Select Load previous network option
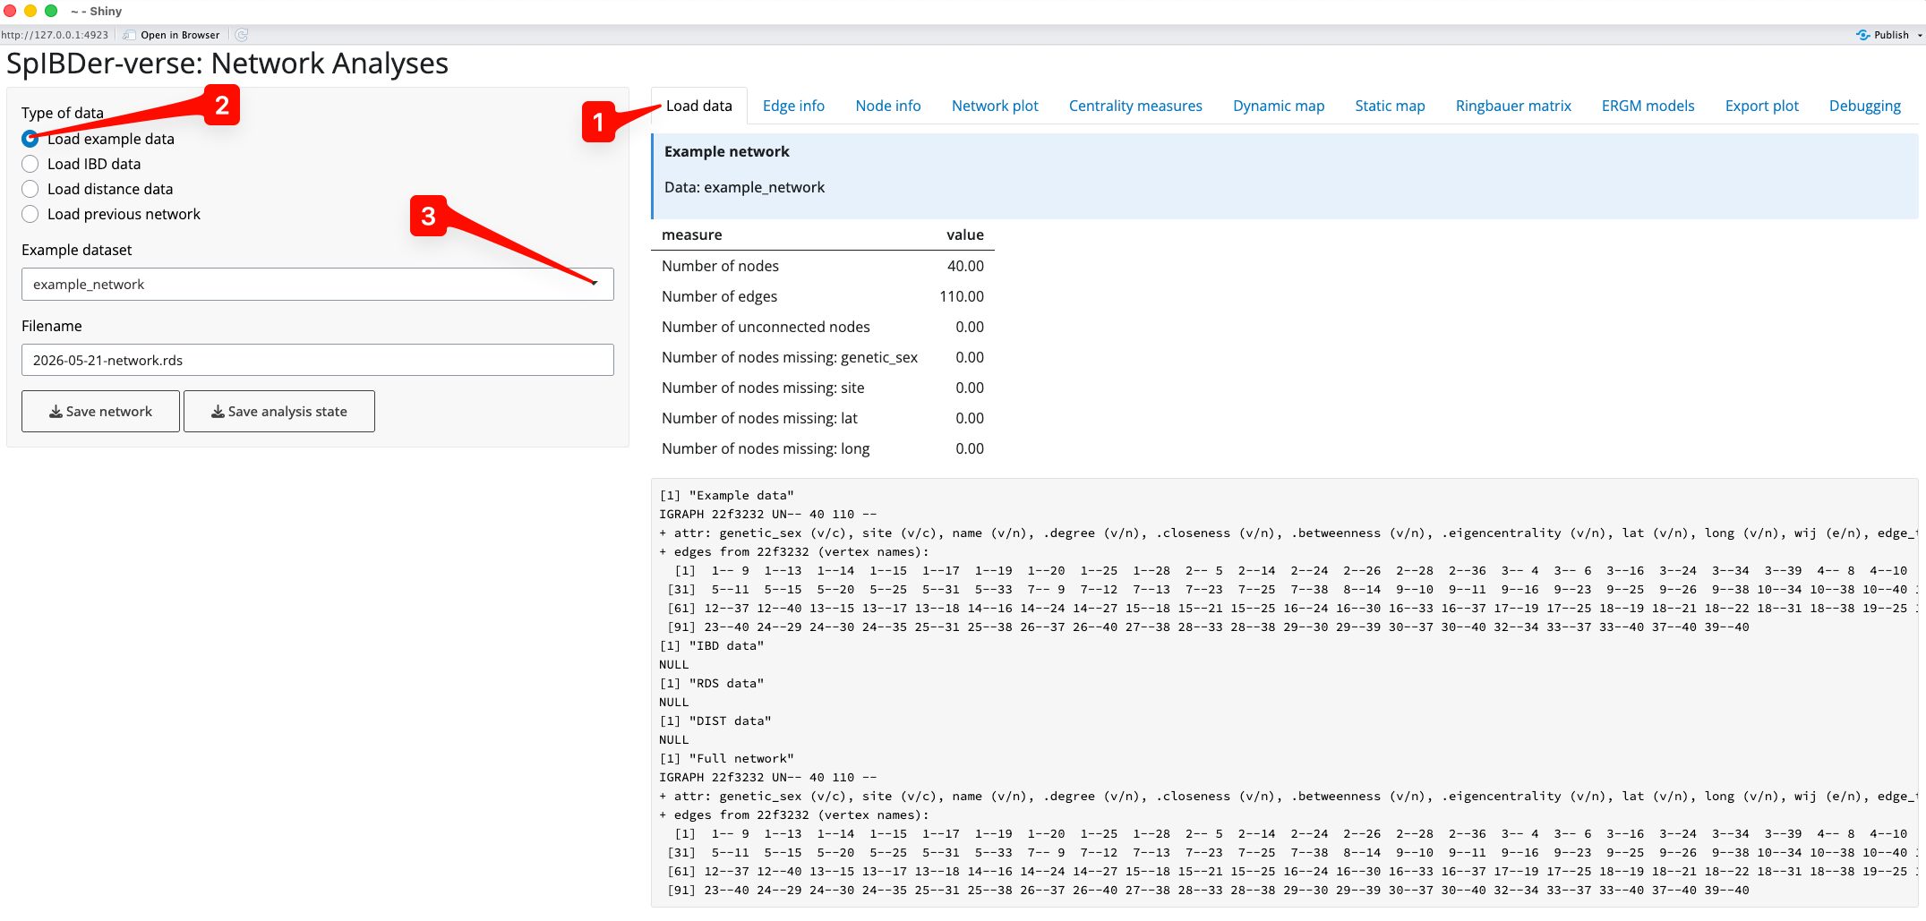 pos(30,214)
